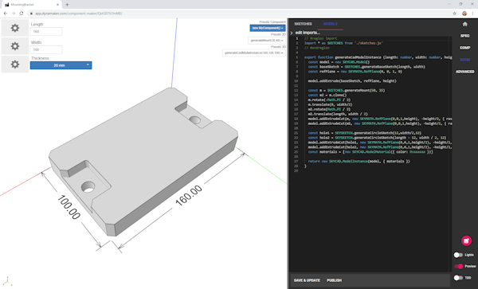Reload the DynaMaker page
Viewport: 478px width, 289px height.
click(22, 14)
